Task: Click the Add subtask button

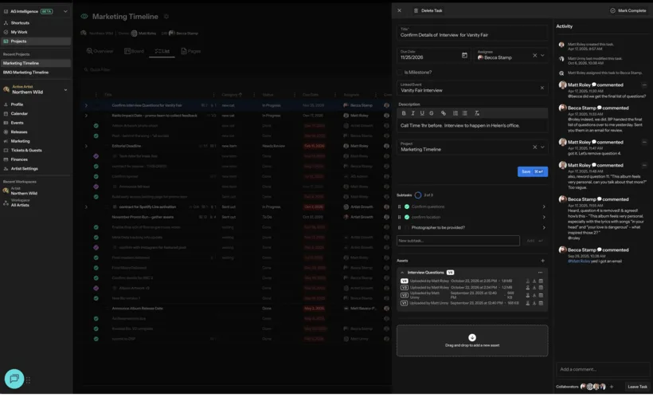Action: click(534, 241)
